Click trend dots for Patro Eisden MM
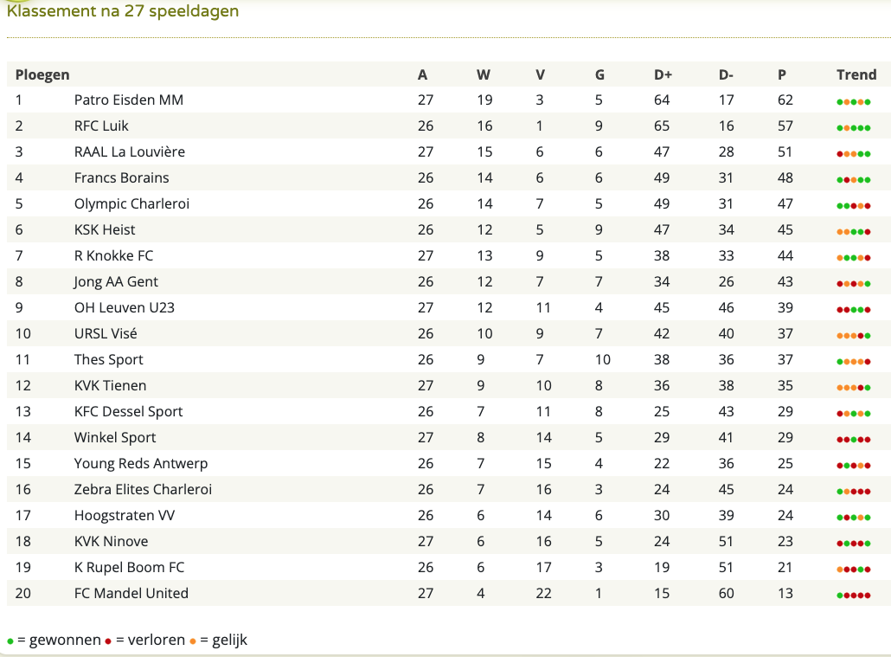Viewport: 891px width, 657px height. click(x=854, y=102)
